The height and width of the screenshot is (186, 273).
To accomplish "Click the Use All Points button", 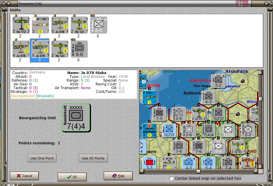I will click(x=93, y=158).
